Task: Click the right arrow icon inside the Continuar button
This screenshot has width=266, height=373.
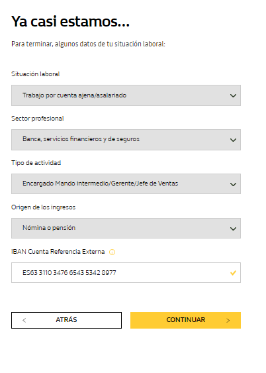Action: pyautogui.click(x=228, y=321)
